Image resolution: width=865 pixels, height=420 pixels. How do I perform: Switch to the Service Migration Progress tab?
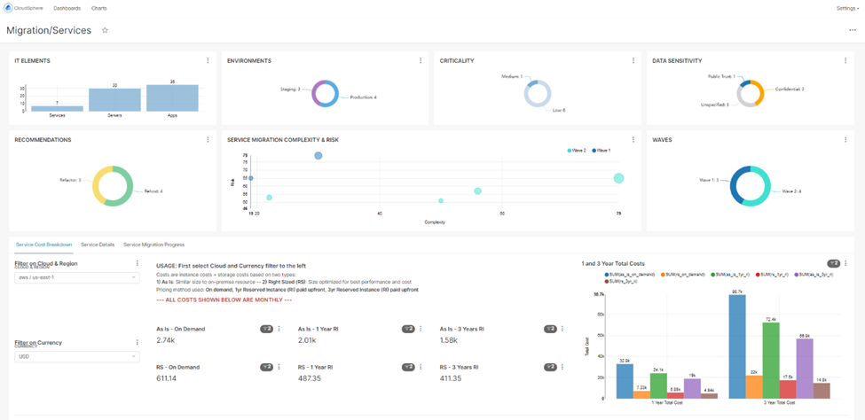153,245
